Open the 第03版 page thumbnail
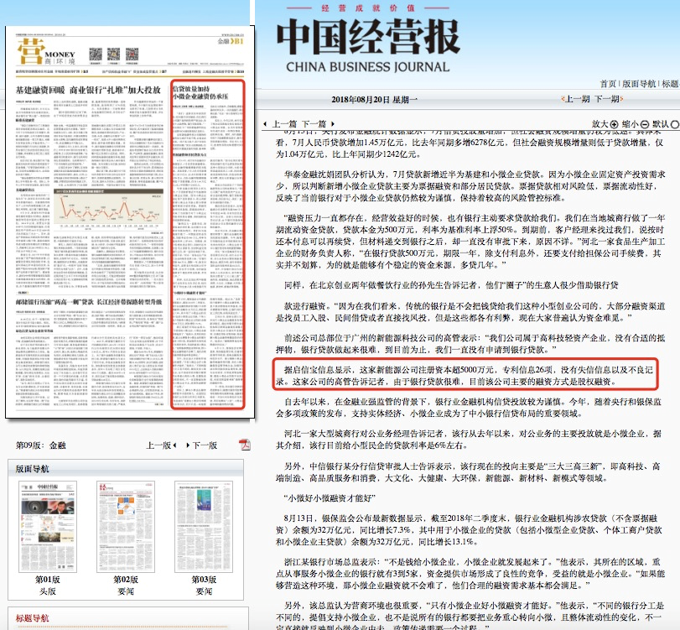680x630 pixels. tap(204, 527)
